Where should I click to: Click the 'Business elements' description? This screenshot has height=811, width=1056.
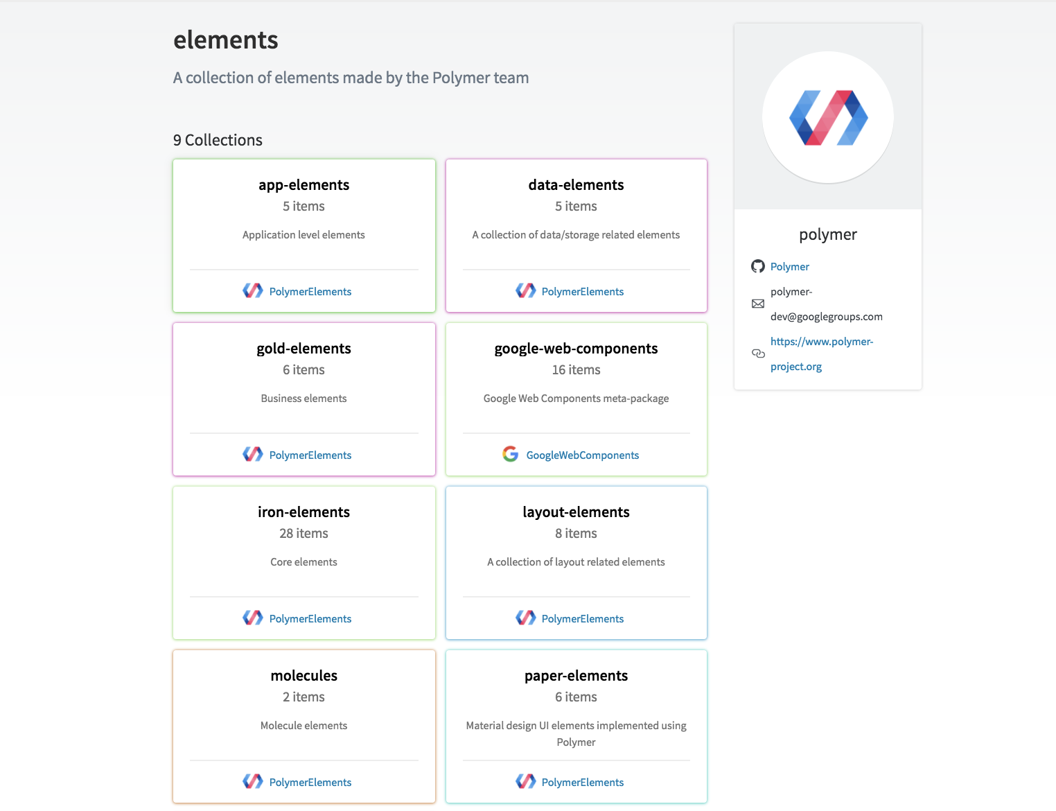pyautogui.click(x=303, y=399)
